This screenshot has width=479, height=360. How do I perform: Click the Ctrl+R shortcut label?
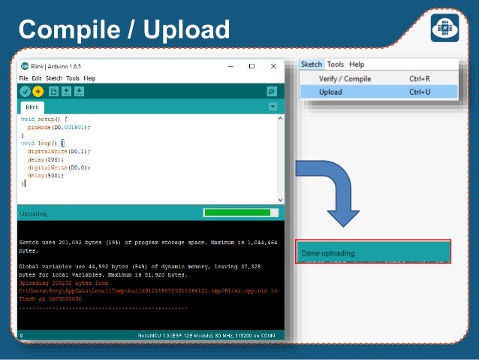click(420, 79)
